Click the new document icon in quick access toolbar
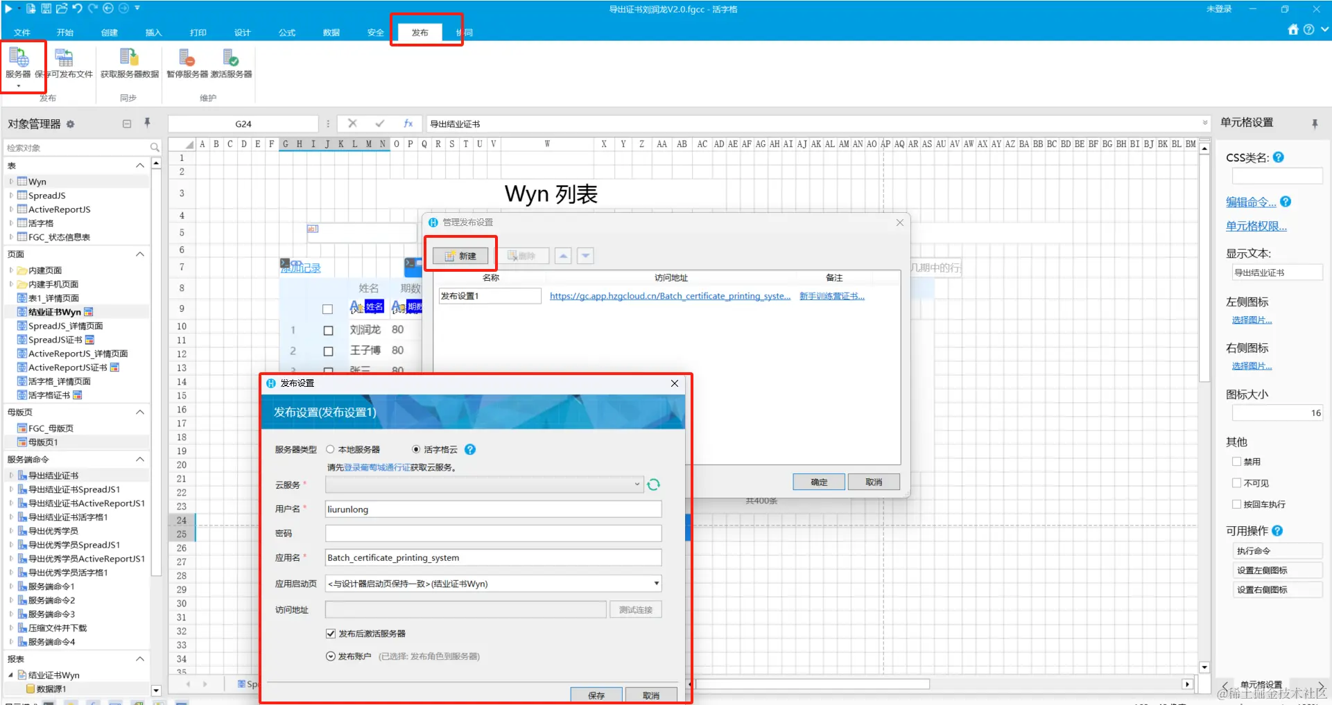Viewport: 1332px width, 705px height. (x=31, y=8)
